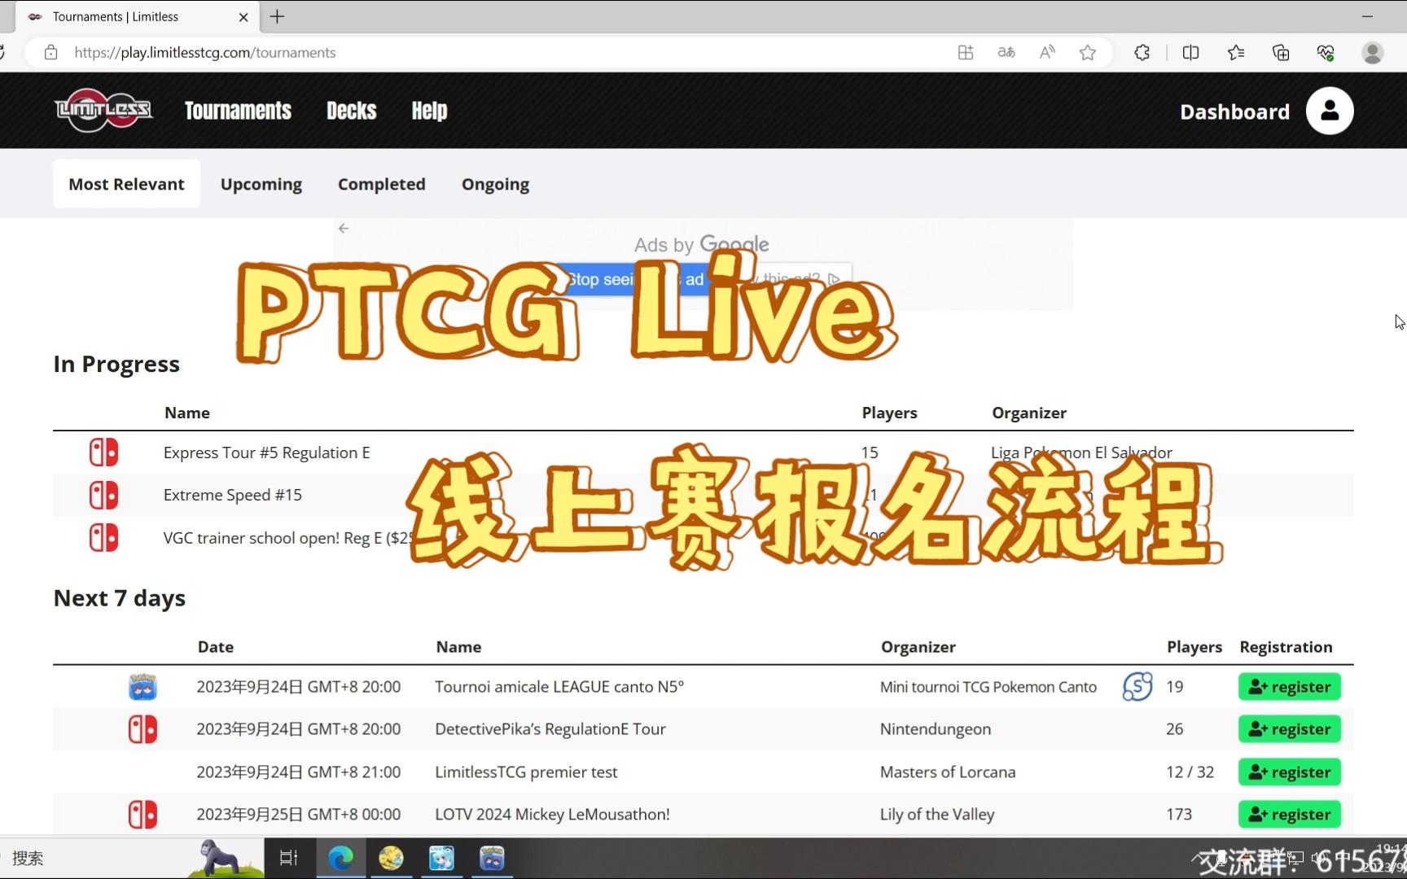Viewport: 1407px width, 879px height.
Task: Register for Tournoi amicale LEAGUE canto N5°
Action: coord(1290,687)
